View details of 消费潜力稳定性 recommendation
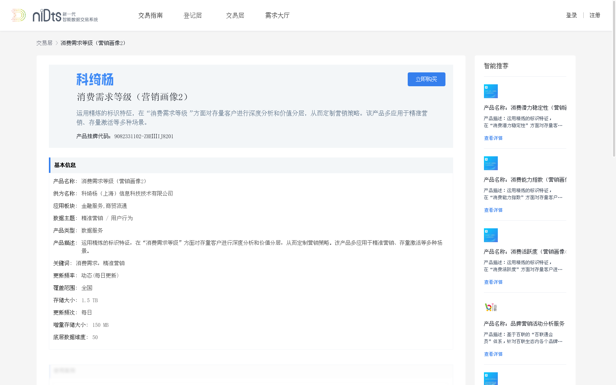Screen dimensions: 616x385 [493, 138]
